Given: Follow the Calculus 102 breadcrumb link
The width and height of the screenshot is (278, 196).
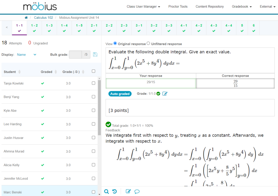Looking at the screenshot, I should pyautogui.click(x=43, y=18).
